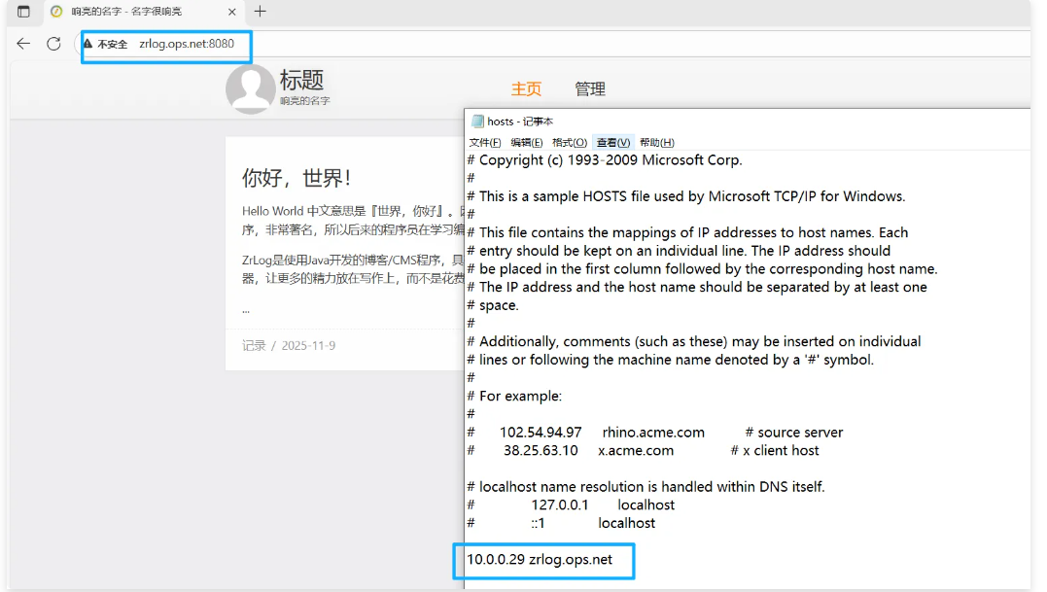
Task: Open the 管理 navigation link
Action: pos(589,89)
